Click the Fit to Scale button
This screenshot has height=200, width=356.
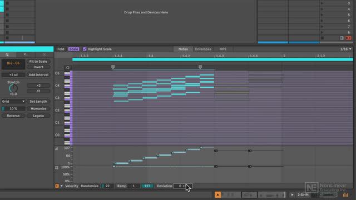(x=38, y=62)
